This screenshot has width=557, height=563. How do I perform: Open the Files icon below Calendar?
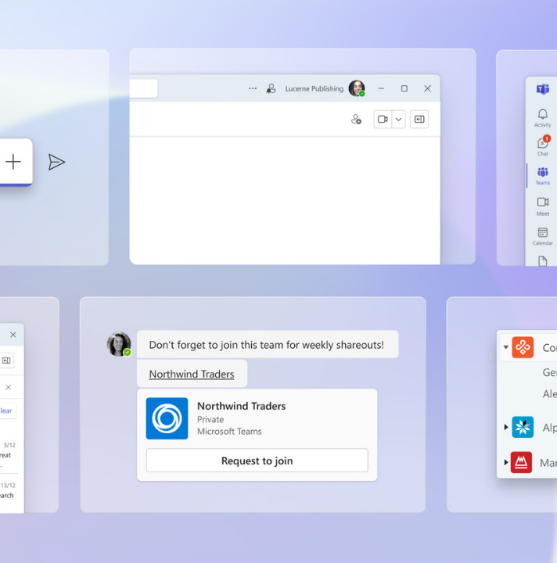point(543,261)
